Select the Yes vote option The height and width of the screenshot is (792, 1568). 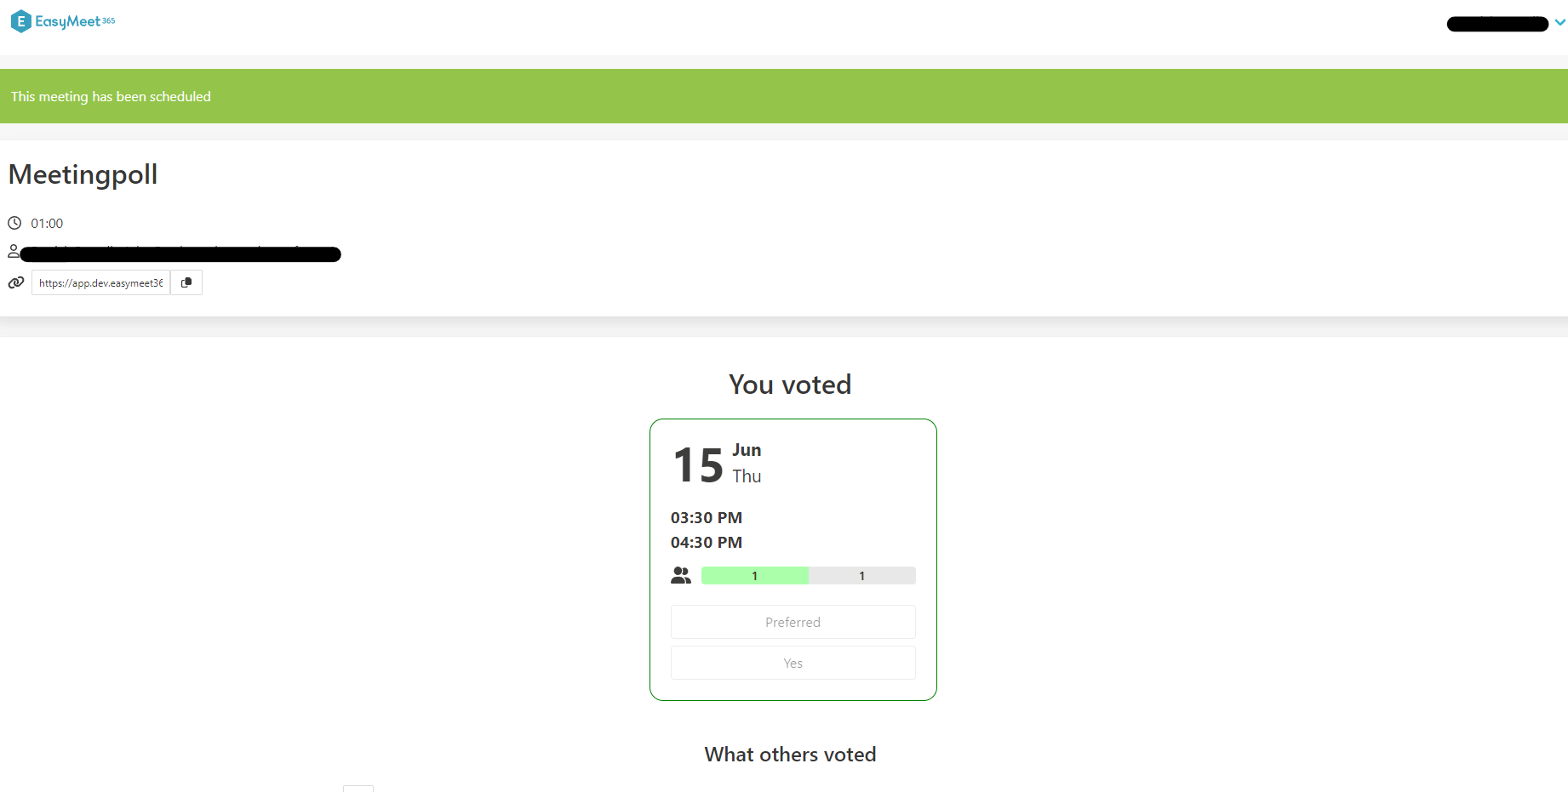click(793, 663)
